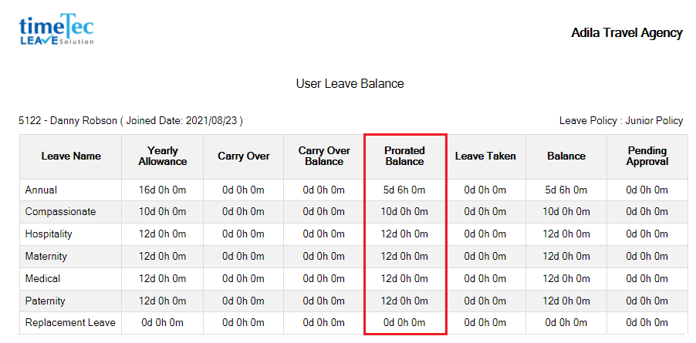
Task: Select the Adila Travel Agency company name
Action: point(627,33)
